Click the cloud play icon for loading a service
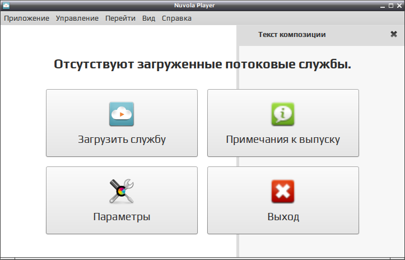 [x=122, y=114]
